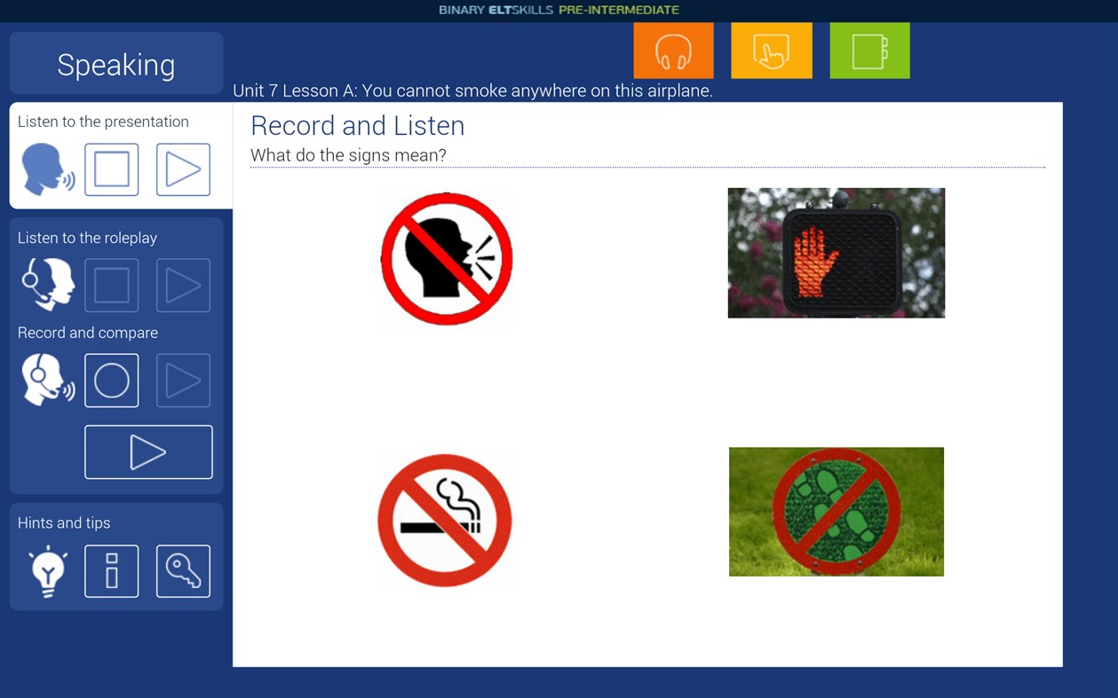1118x698 pixels.
Task: Click the Unit 7 Lesson A title text
Action: (472, 90)
